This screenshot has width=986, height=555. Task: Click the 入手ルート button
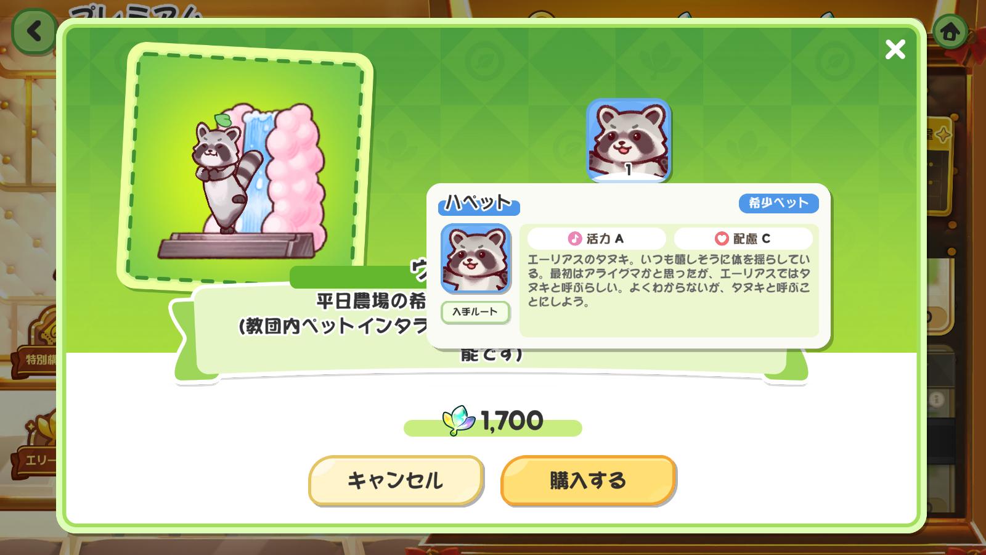(x=475, y=312)
